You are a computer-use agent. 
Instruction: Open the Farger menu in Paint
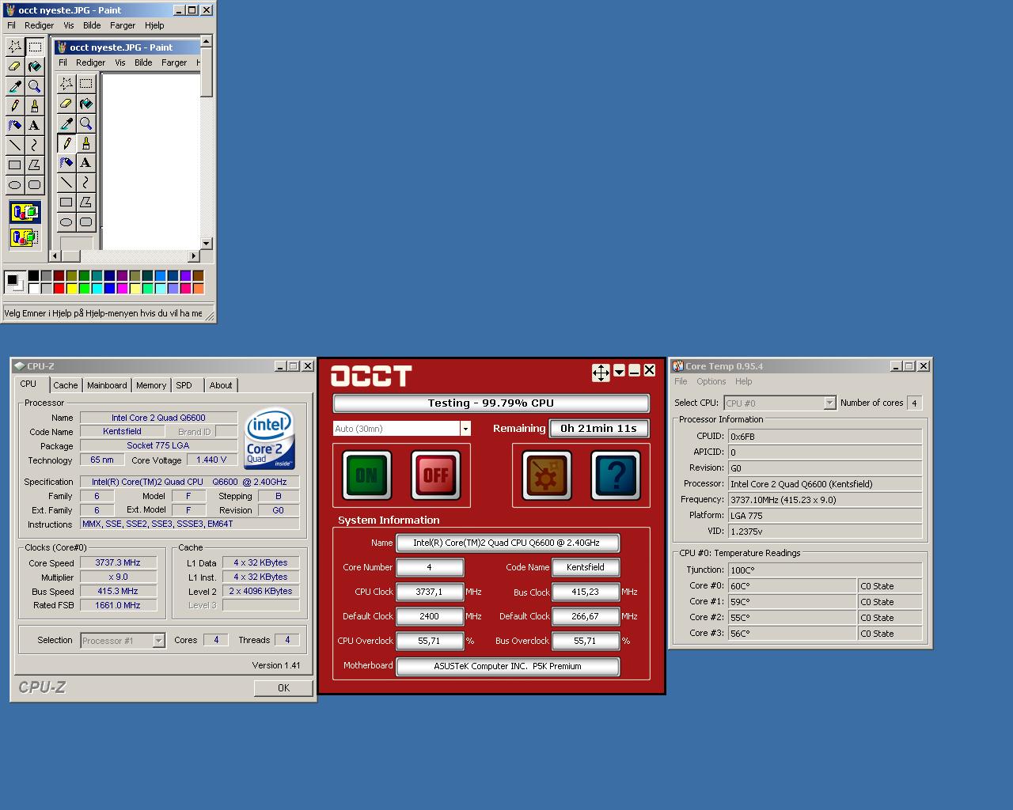(123, 25)
